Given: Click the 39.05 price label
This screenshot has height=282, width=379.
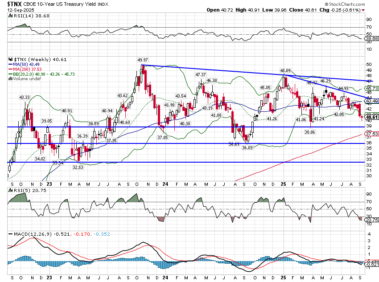Looking at the screenshot, I should [x=47, y=121].
